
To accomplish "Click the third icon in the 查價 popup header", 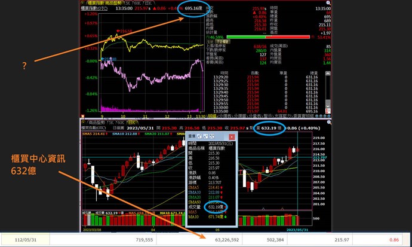I will 212,136.
